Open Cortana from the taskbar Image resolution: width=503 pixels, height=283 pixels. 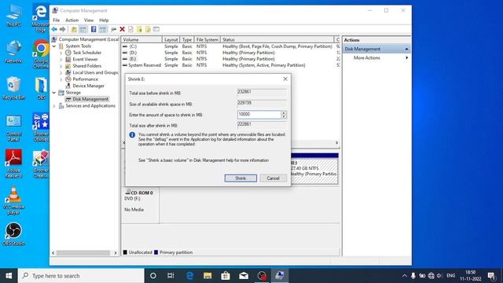[x=153, y=276]
